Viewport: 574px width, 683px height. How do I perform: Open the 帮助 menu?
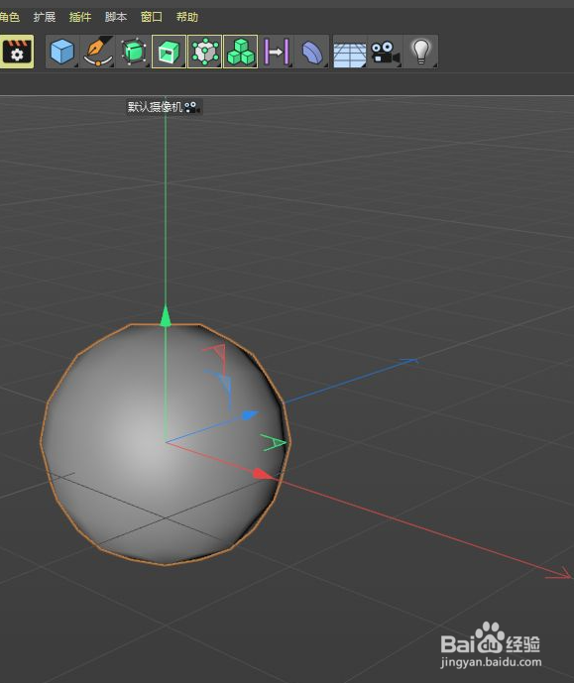(187, 17)
